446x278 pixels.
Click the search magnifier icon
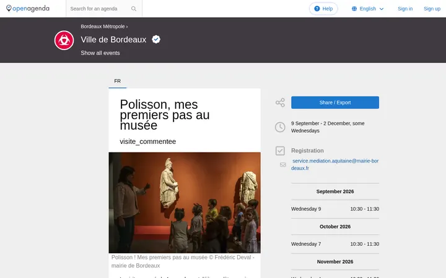tap(134, 9)
